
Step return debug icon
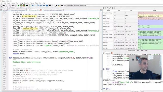(x=41, y=6)
